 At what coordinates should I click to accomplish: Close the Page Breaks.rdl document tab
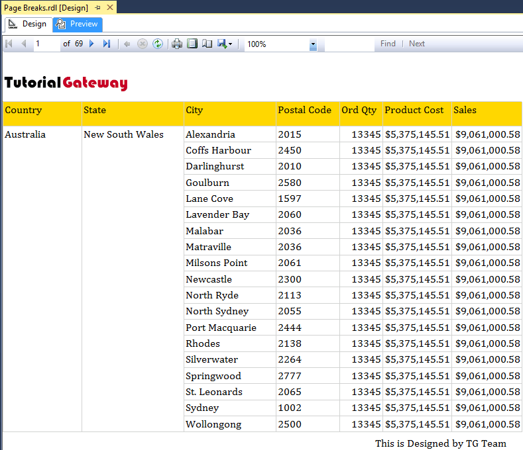(x=110, y=7)
